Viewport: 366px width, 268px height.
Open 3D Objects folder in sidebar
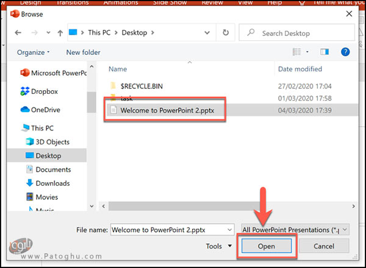(x=52, y=142)
